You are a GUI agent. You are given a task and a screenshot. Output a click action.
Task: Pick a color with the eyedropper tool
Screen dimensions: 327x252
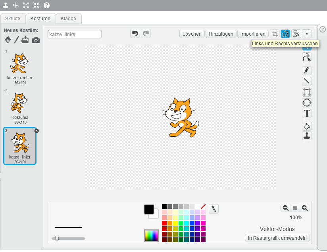pyautogui.click(x=214, y=209)
